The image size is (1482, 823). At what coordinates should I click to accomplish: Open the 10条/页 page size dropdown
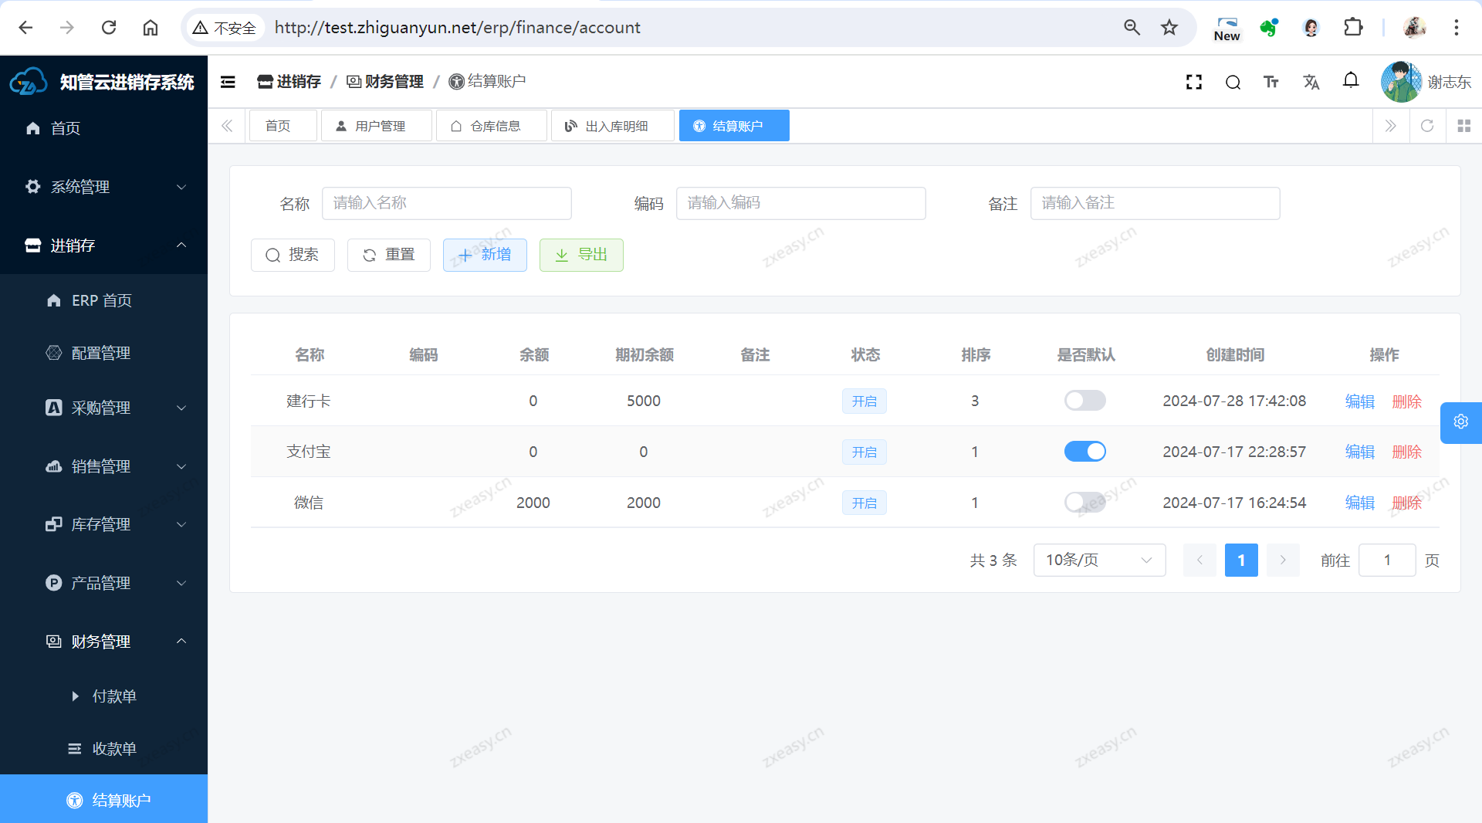tap(1098, 561)
